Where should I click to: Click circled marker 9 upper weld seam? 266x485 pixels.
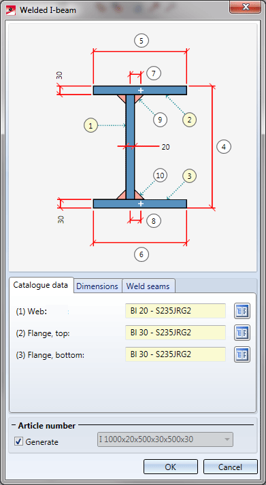[160, 120]
